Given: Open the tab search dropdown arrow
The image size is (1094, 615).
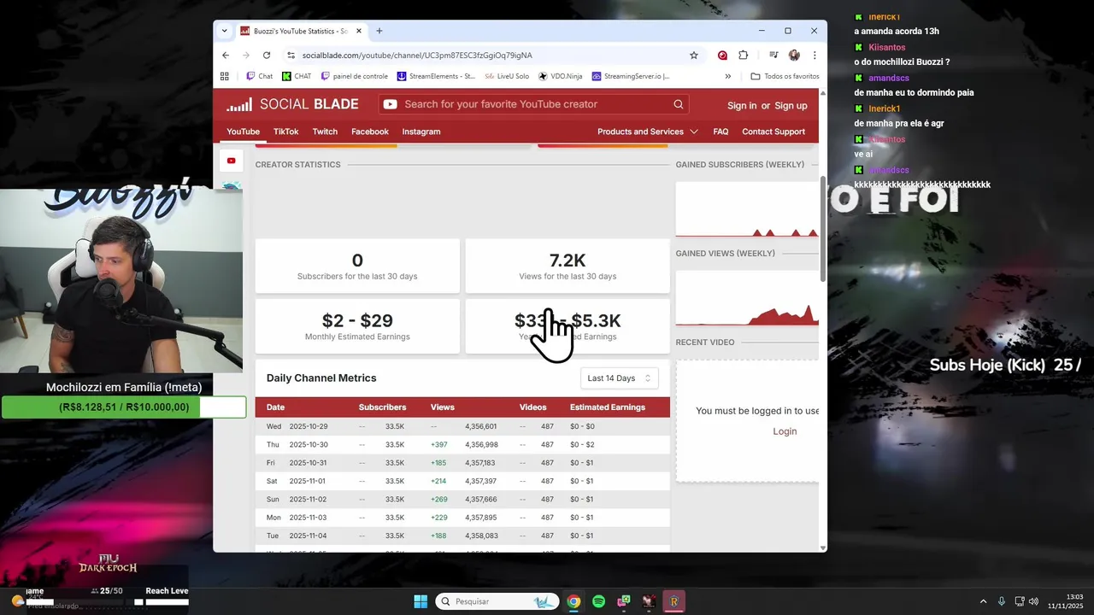Looking at the screenshot, I should pos(224,31).
